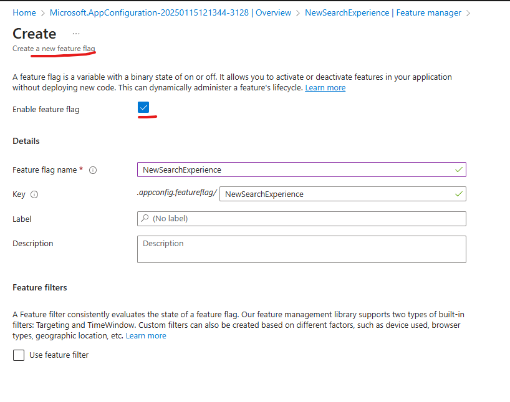The width and height of the screenshot is (510, 402).
Task: Click the ellipsis icon beside the Create heading
Action: point(77,34)
